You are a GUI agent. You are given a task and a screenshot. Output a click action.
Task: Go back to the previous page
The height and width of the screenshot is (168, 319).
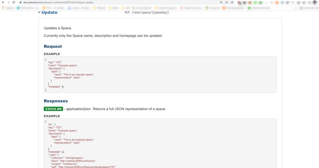pos(3,3)
